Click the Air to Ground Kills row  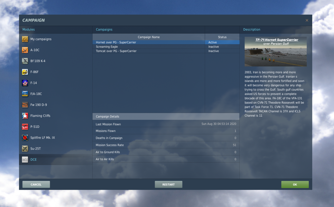tap(166, 152)
